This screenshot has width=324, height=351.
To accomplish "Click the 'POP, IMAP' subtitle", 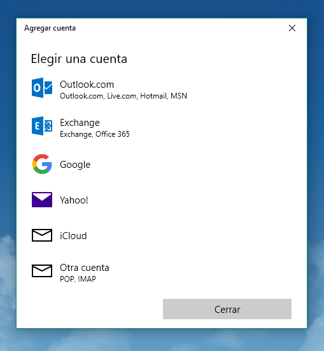I will (78, 279).
